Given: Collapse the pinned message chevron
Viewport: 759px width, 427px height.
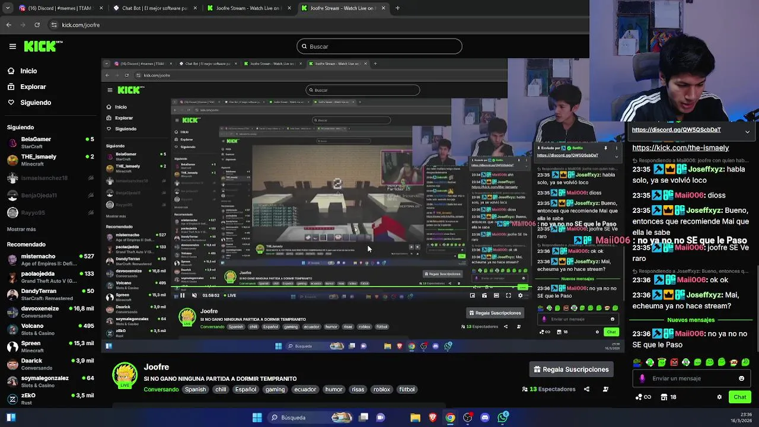Looking at the screenshot, I should [747, 132].
